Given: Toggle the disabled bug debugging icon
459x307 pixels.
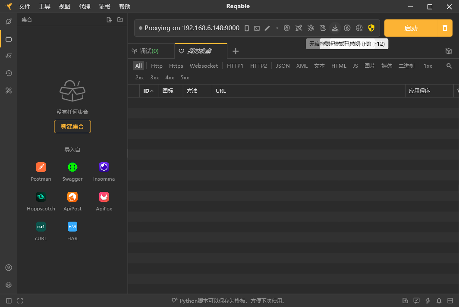Looking at the screenshot, I should click(311, 28).
